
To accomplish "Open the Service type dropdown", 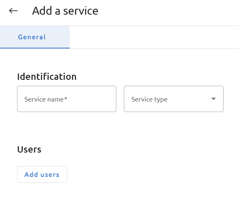I will (174, 99).
